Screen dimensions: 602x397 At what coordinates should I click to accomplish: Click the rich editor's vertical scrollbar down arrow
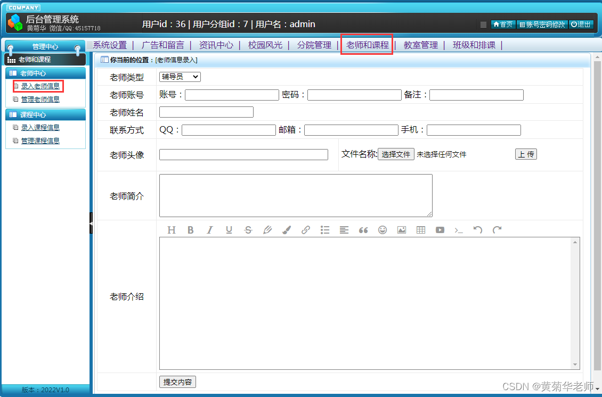pos(575,365)
